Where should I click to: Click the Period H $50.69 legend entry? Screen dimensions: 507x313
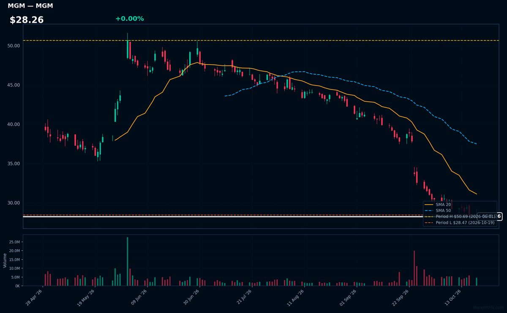pyautogui.click(x=459, y=216)
